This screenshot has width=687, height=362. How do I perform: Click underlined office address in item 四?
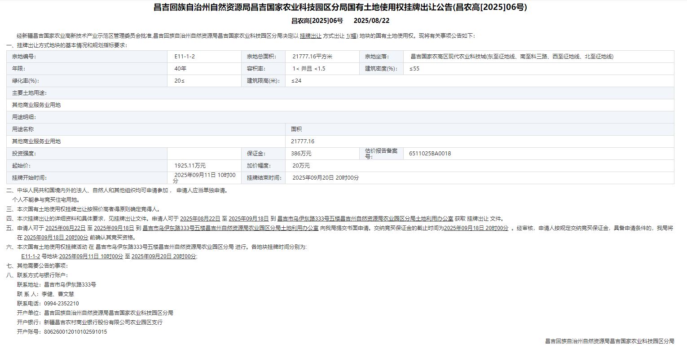coord(365,219)
